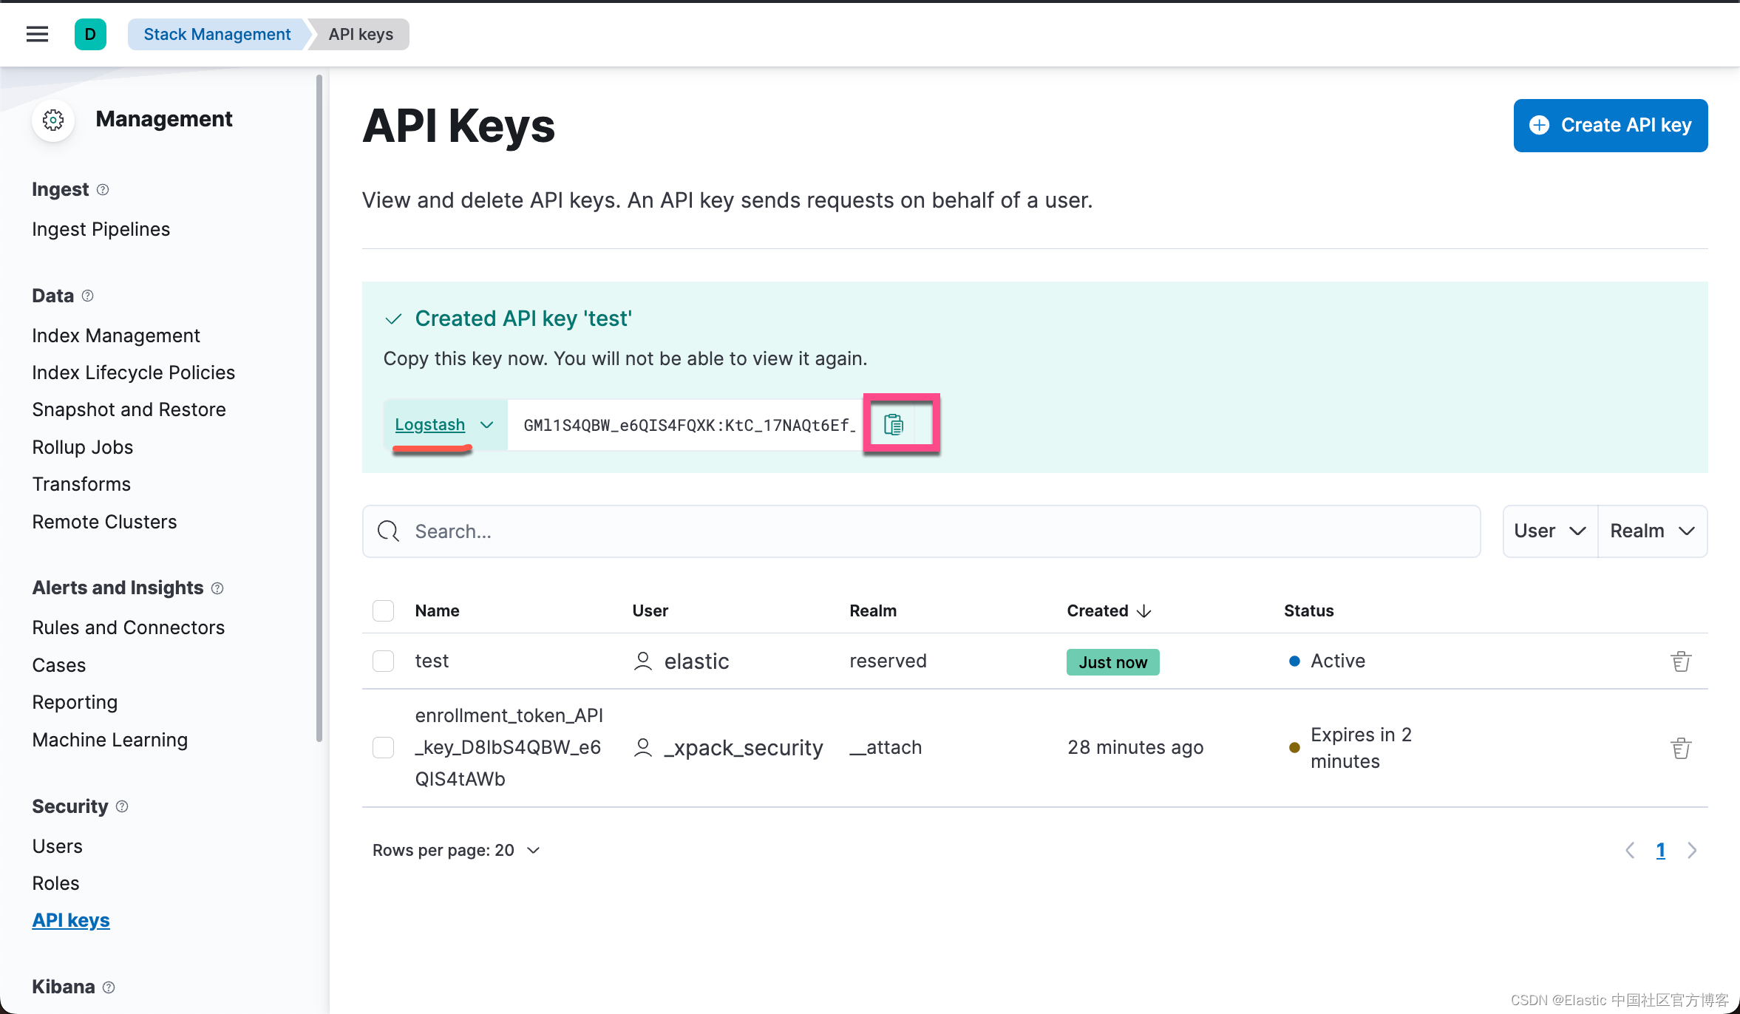
Task: Delete the test API key
Action: tap(1680, 661)
